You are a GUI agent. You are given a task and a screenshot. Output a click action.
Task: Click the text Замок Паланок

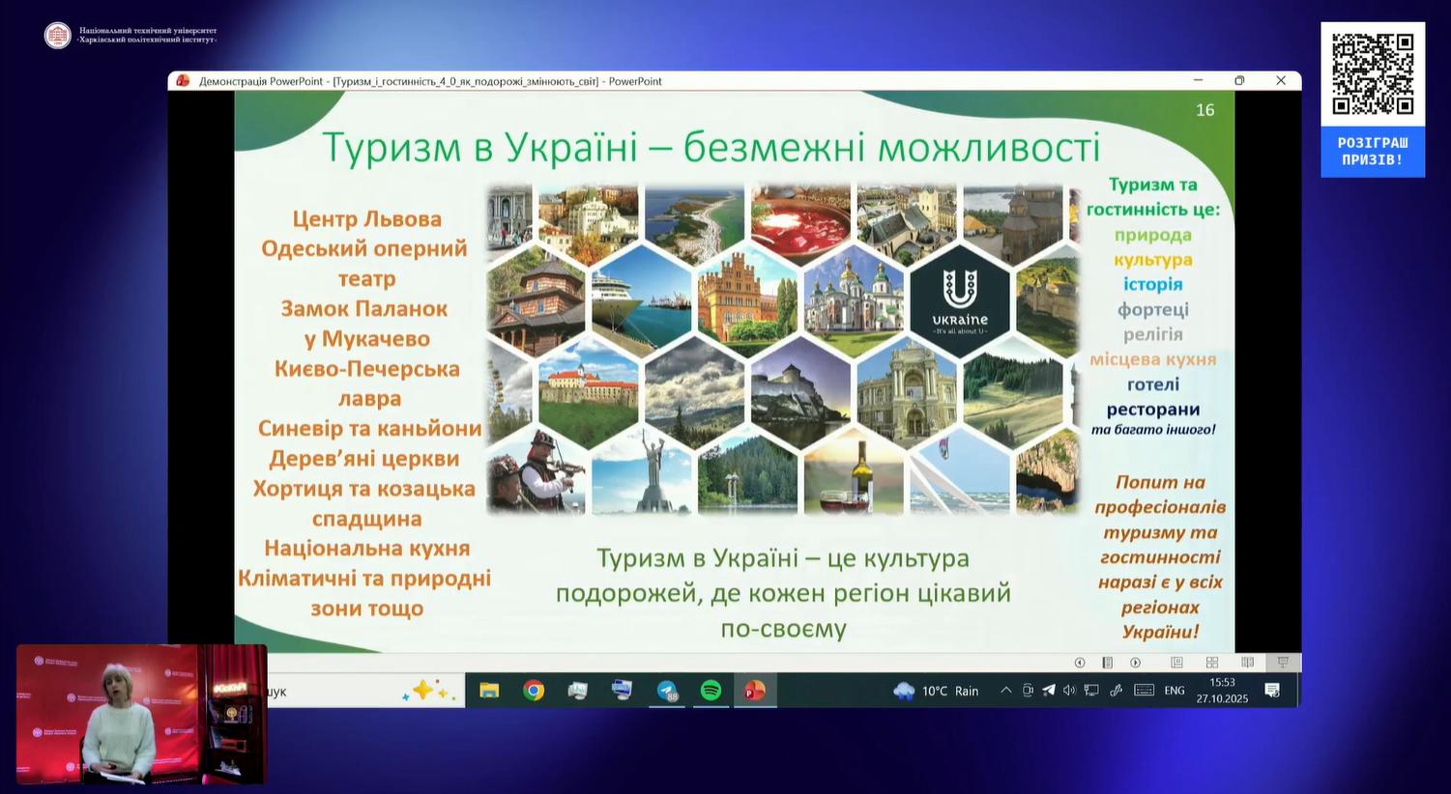[364, 309]
